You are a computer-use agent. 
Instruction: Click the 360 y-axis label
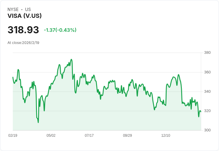click(x=207, y=72)
